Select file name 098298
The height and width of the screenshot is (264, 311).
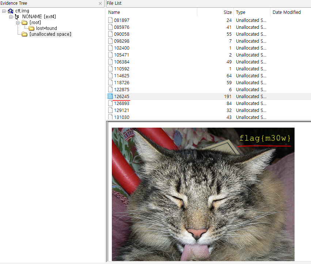[x=122, y=41]
